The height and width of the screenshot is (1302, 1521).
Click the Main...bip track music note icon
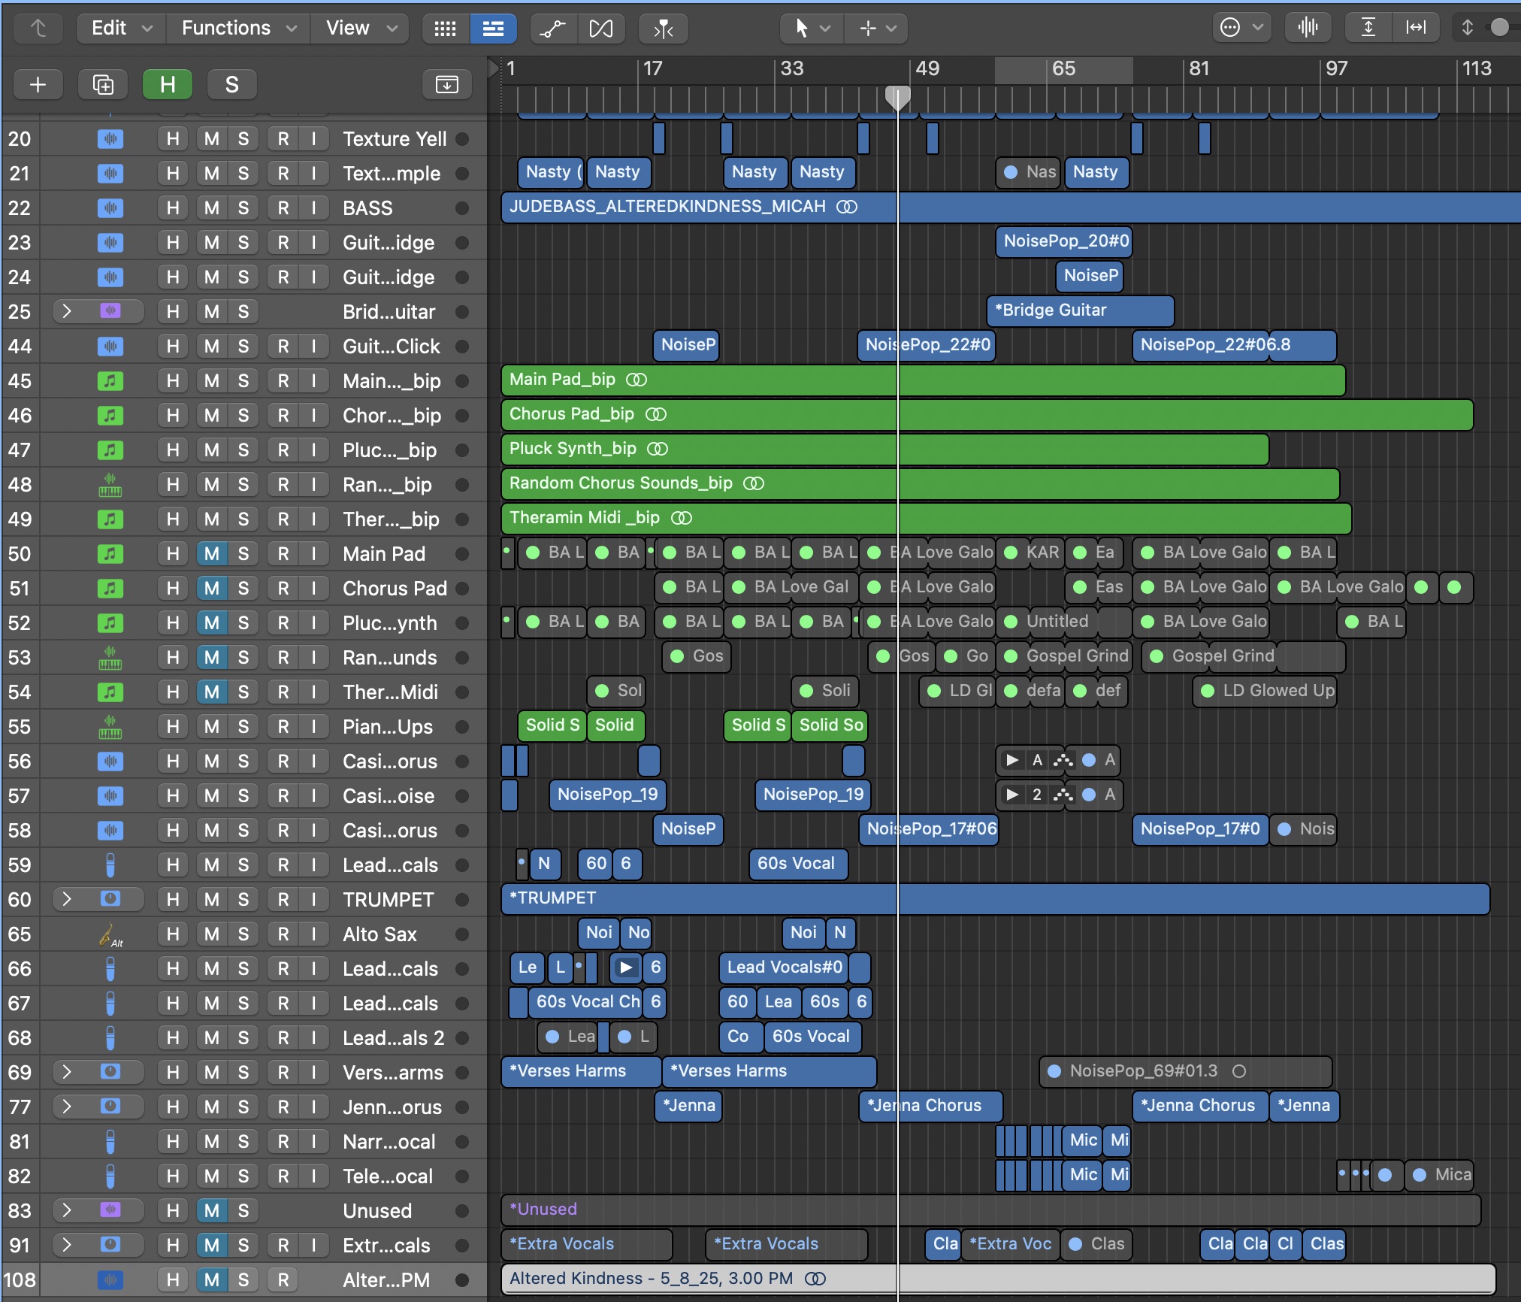pyautogui.click(x=110, y=381)
